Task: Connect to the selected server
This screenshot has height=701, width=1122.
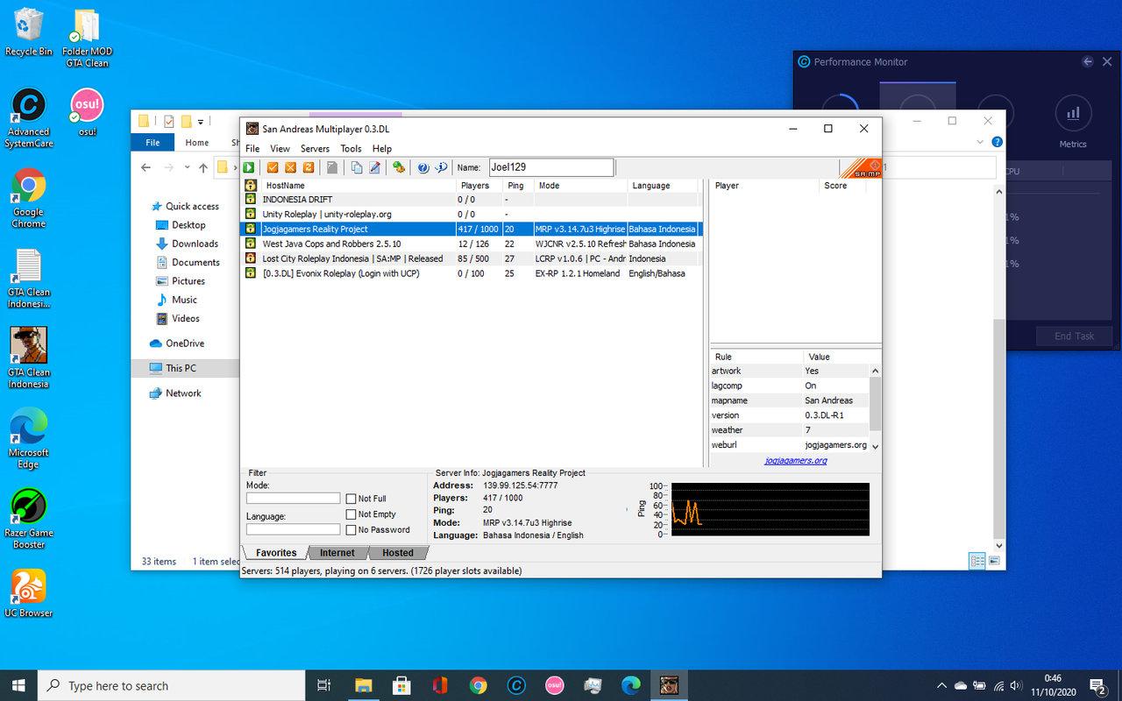Action: (248, 166)
